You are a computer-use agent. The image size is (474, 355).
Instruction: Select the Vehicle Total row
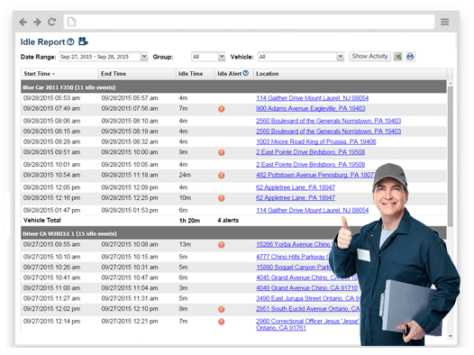(233, 221)
